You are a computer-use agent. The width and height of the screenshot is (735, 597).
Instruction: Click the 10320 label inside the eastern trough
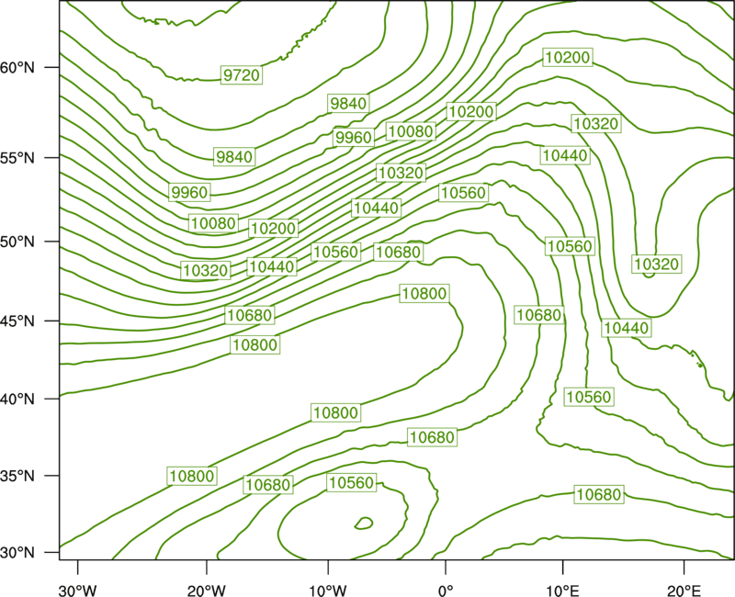click(657, 265)
